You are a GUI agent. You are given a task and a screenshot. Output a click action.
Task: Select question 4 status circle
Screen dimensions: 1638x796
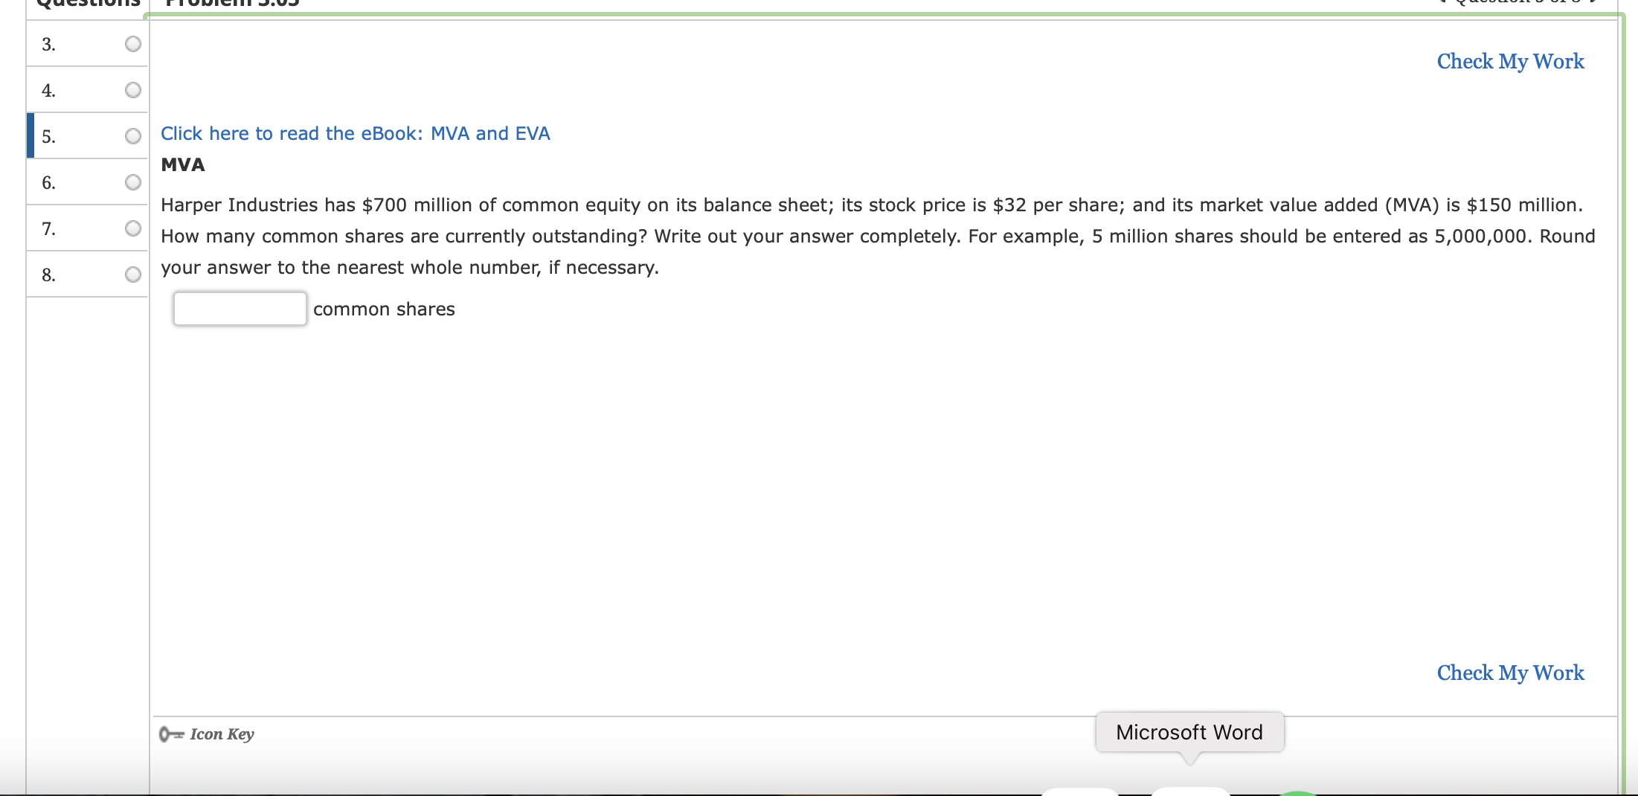(133, 90)
